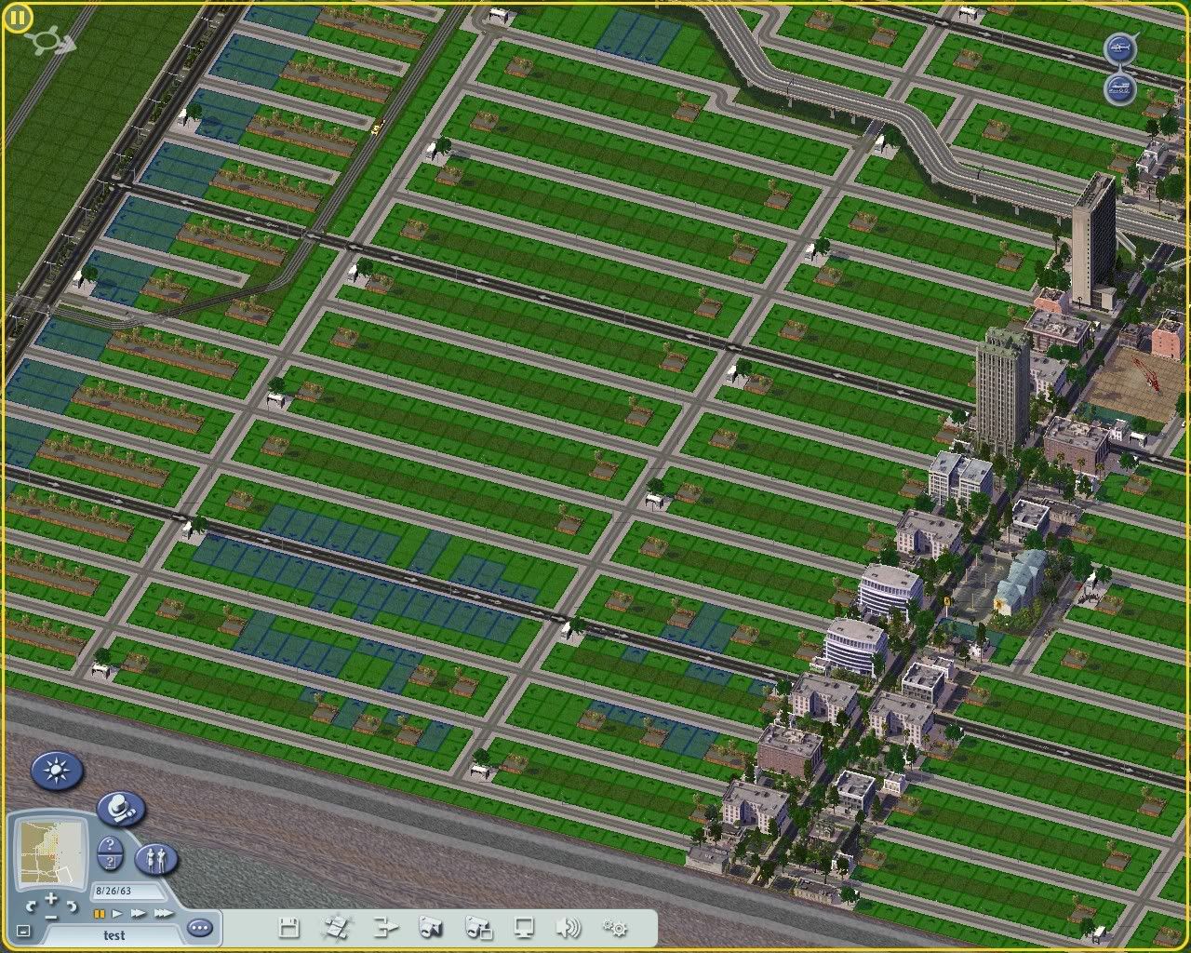1191x953 pixels.
Task: Take a snapshot with the camera icon
Action: tap(430, 927)
